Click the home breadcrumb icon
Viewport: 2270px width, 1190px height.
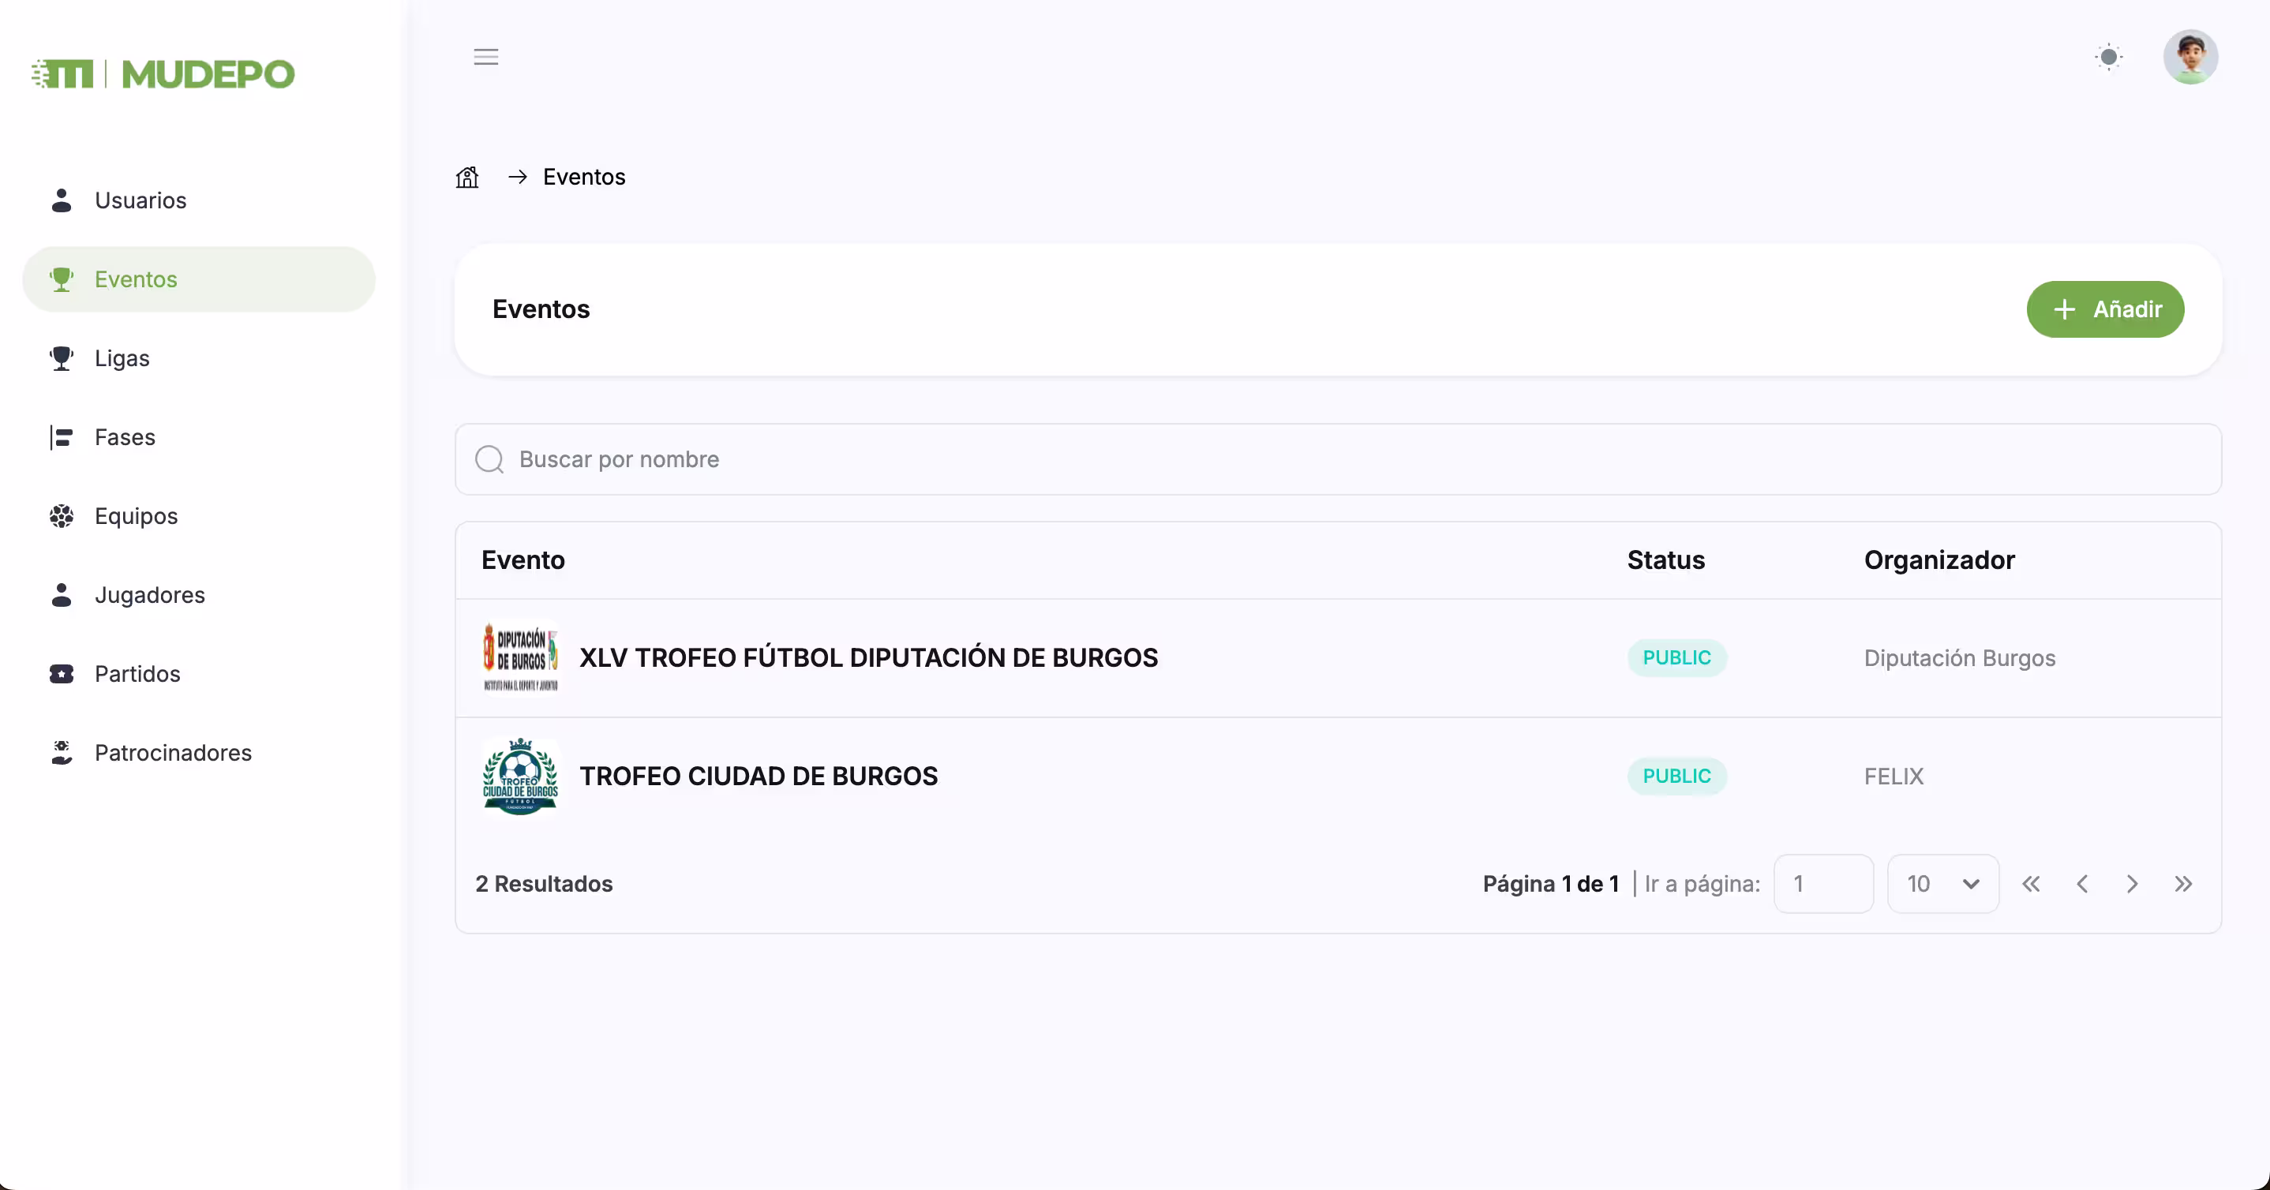coord(467,177)
